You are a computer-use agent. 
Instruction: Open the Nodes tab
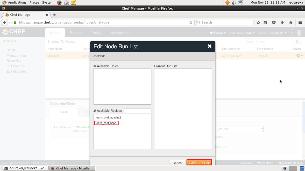pos(55,33)
